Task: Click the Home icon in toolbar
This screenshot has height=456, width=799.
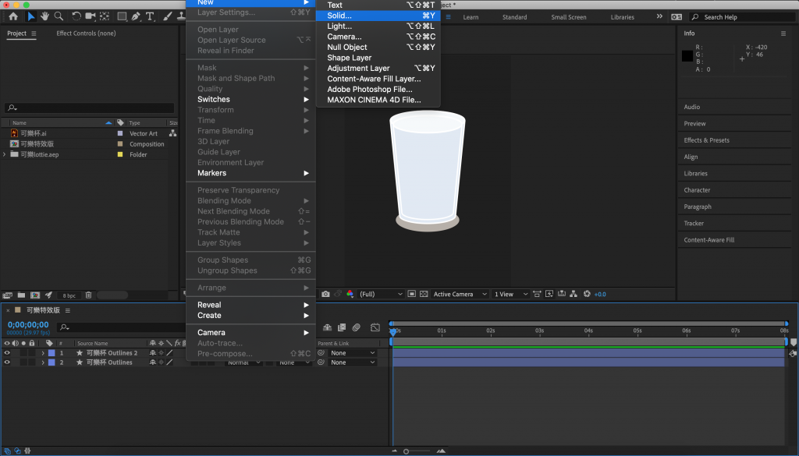Action: click(13, 16)
